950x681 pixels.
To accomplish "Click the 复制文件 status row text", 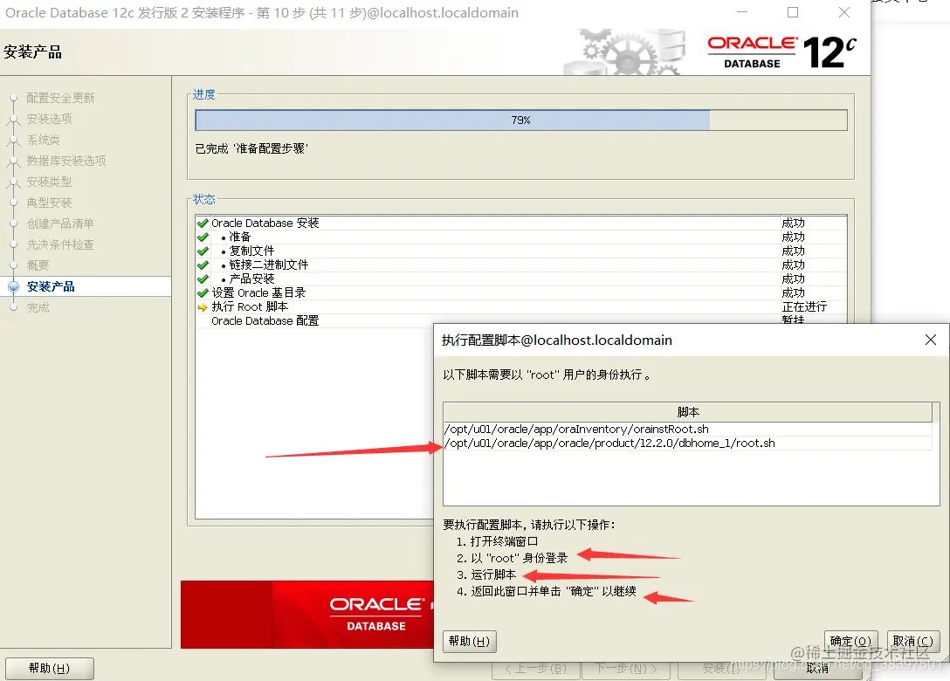I will (x=251, y=251).
